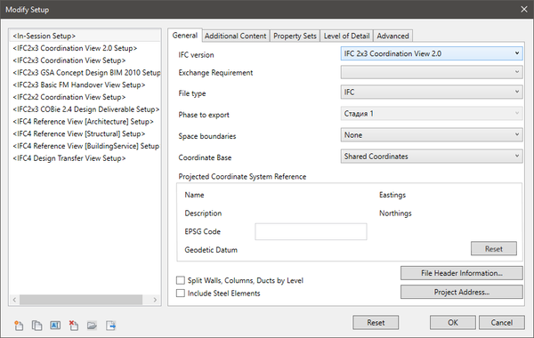Click the Cancel button
This screenshot has width=534, height=338.
coord(502,323)
